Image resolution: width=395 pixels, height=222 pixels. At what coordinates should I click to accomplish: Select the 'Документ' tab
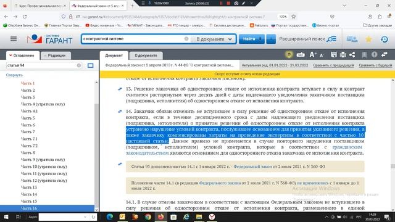[114, 55]
